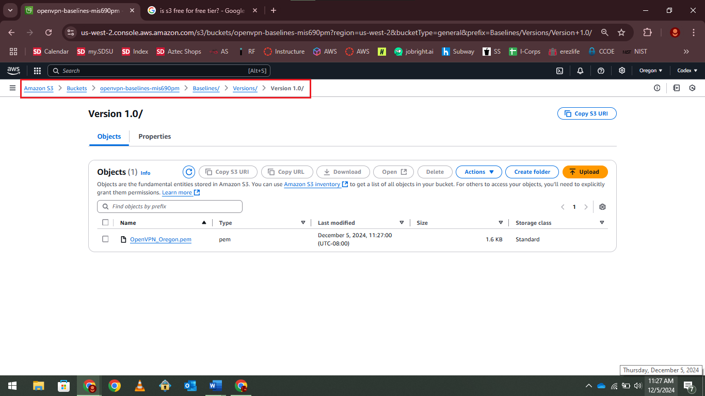
Task: Refresh the objects list
Action: click(x=189, y=172)
